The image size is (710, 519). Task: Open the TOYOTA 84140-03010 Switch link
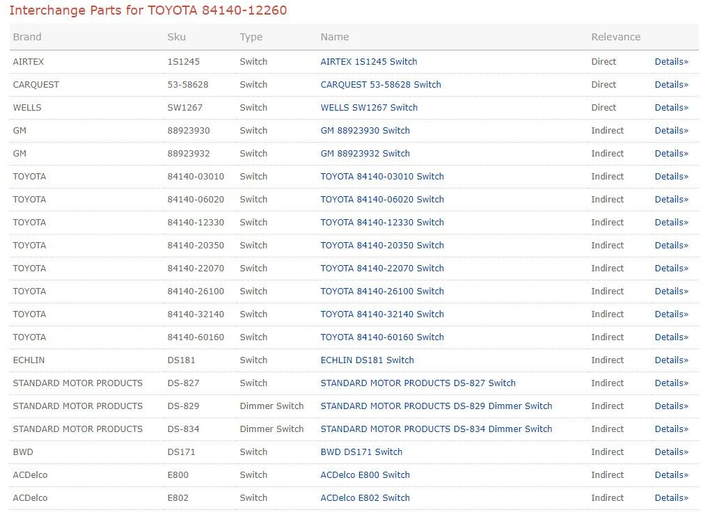click(382, 177)
